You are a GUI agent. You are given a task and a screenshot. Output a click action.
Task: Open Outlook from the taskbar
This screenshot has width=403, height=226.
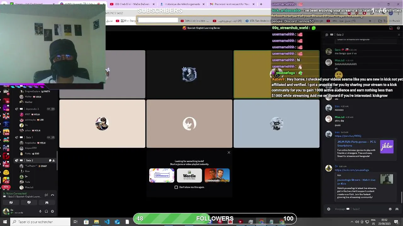117,222
